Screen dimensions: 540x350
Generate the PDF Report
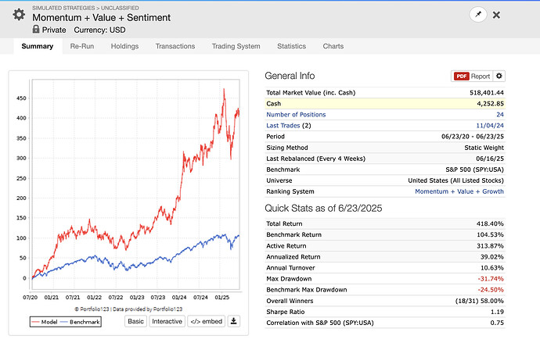[x=472, y=76]
